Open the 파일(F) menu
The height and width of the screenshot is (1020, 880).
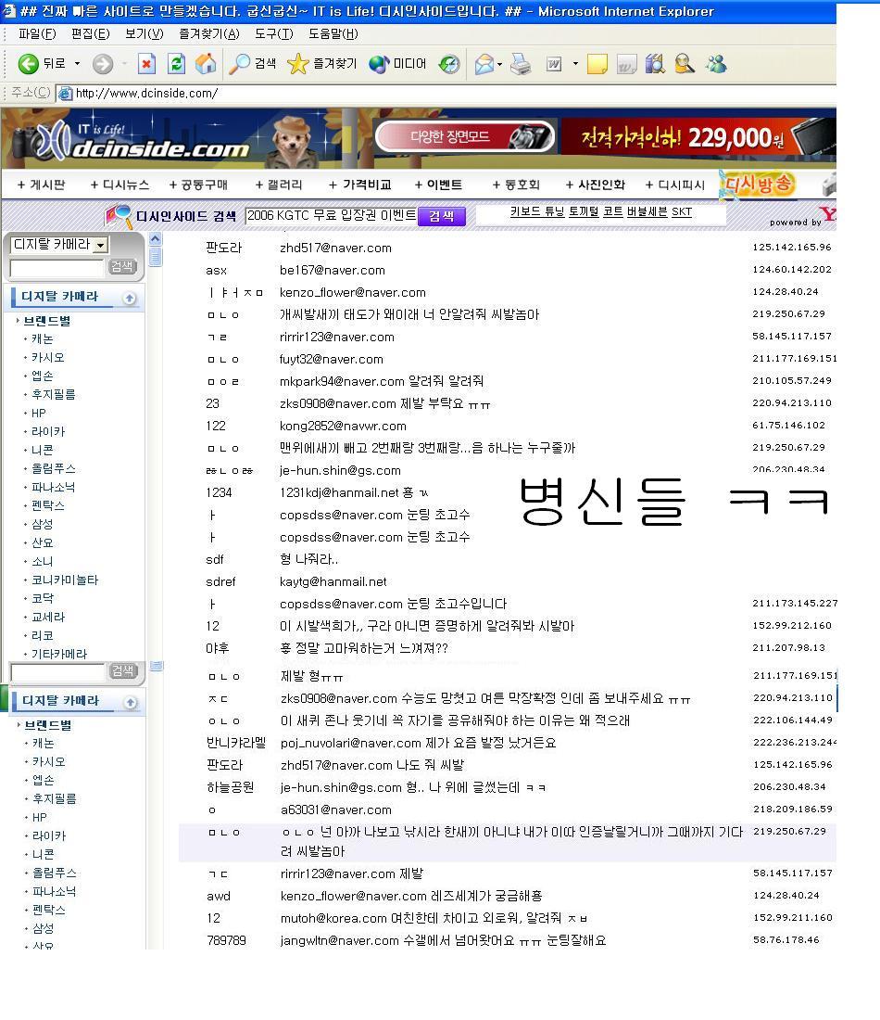point(37,33)
